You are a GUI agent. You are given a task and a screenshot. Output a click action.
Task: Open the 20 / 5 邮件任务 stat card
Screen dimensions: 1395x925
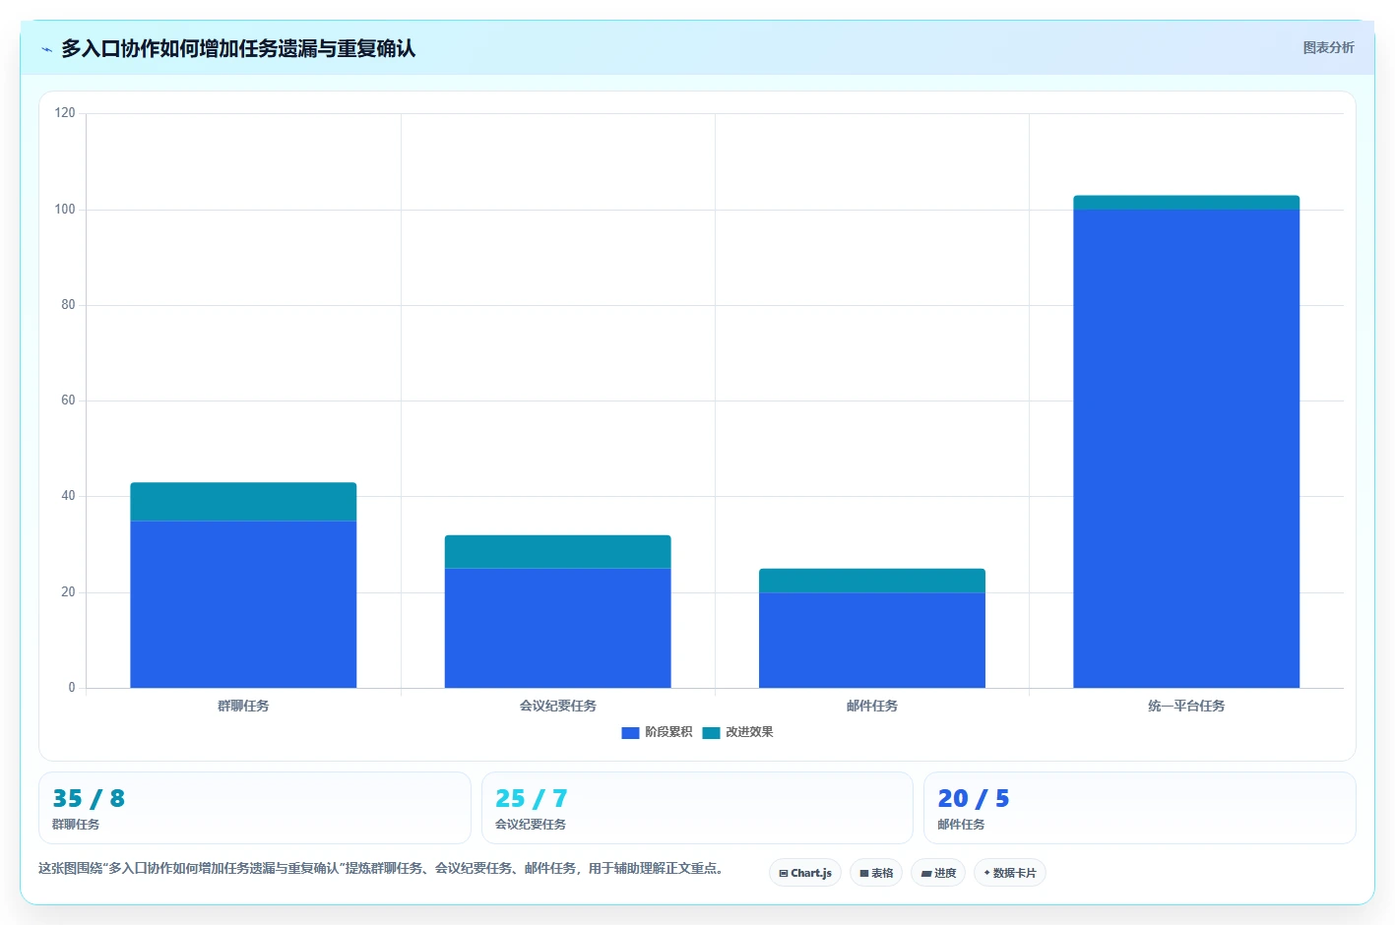pos(1140,808)
